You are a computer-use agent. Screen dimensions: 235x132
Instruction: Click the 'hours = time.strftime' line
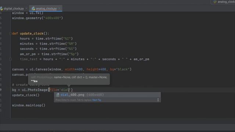46,38
